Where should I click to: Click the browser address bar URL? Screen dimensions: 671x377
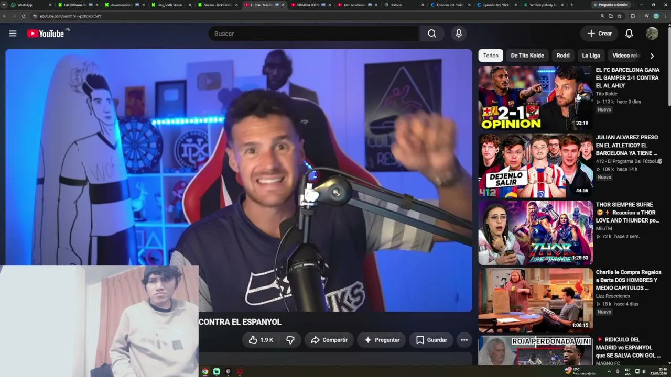(x=71, y=16)
